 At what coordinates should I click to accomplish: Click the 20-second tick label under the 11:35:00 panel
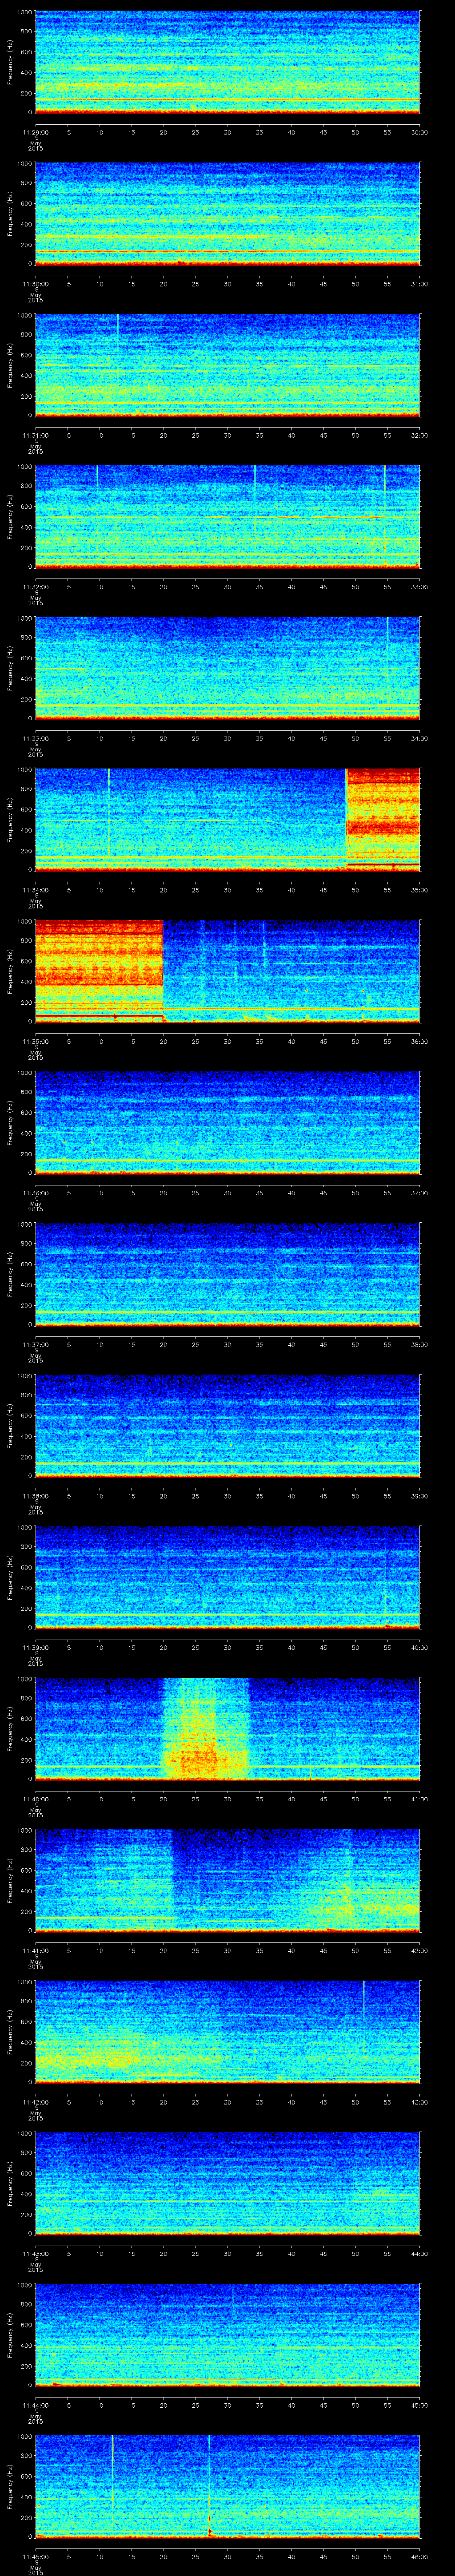163,1041
